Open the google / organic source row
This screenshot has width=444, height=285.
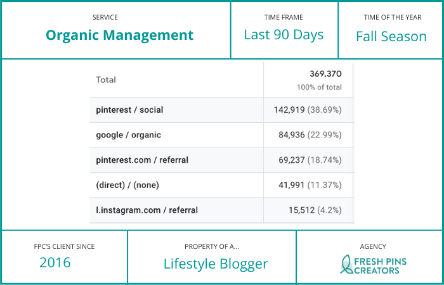(128, 135)
